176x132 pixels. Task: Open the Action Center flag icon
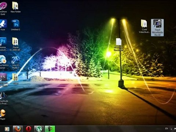coord(175,129)
